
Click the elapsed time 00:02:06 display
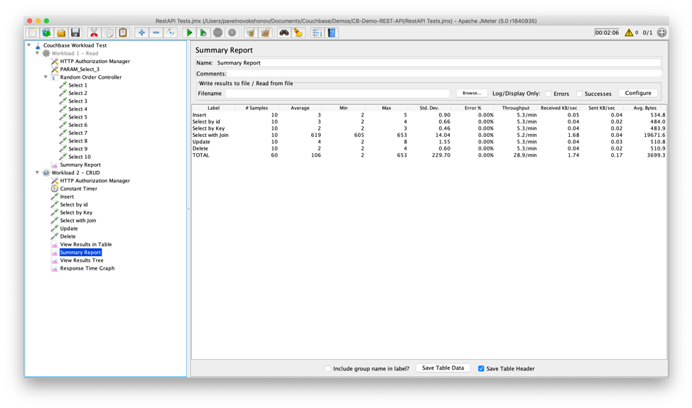coord(607,33)
